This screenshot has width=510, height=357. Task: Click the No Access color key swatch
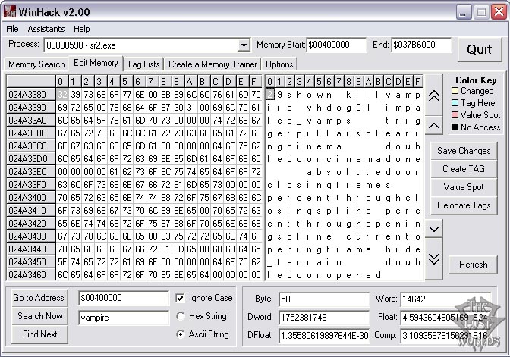coord(455,127)
